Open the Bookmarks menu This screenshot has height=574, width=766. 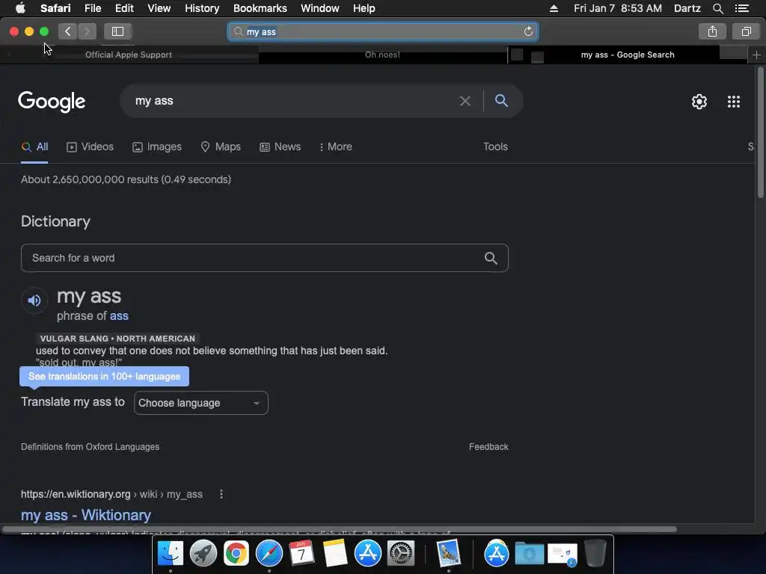tap(260, 8)
